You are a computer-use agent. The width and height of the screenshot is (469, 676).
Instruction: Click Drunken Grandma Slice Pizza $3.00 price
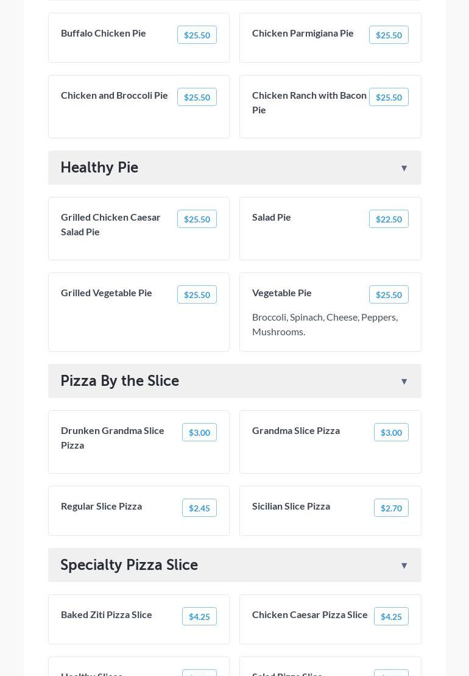point(199,433)
